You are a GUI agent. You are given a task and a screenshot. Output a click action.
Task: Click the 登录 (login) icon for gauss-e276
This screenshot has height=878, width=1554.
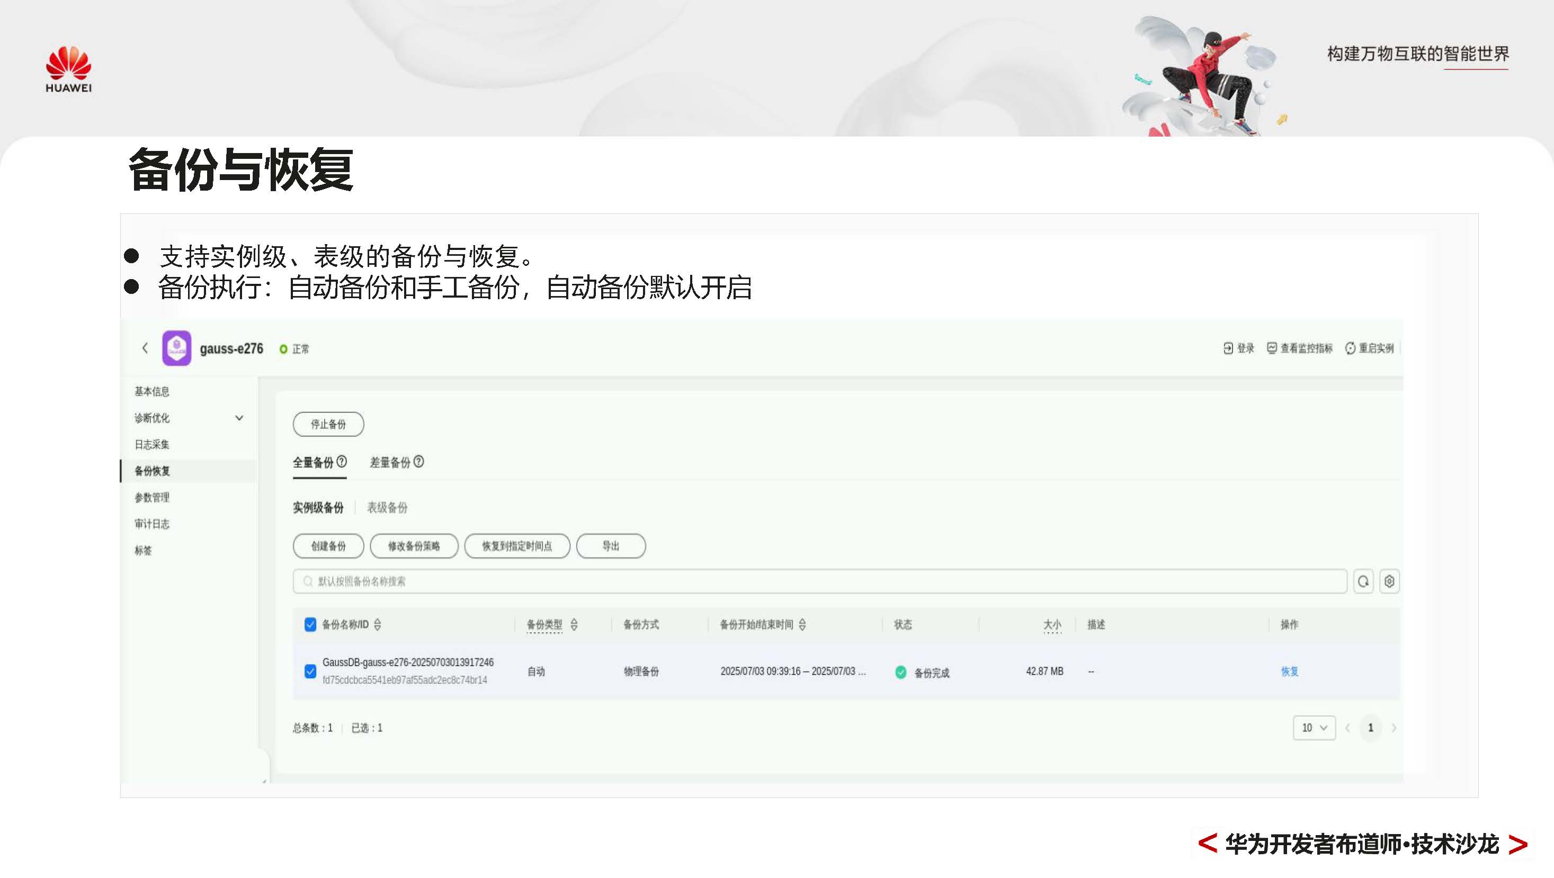tap(1228, 347)
